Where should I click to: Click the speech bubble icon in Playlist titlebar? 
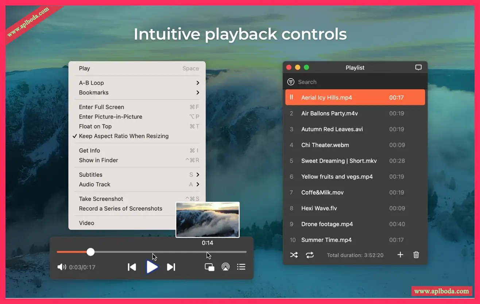[418, 67]
